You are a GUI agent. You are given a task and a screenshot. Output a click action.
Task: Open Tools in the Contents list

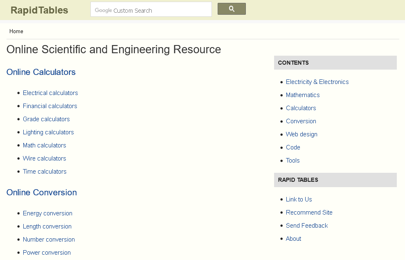tap(292, 161)
